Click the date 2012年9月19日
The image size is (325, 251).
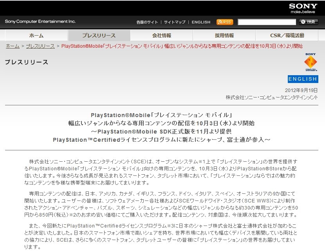301,90
